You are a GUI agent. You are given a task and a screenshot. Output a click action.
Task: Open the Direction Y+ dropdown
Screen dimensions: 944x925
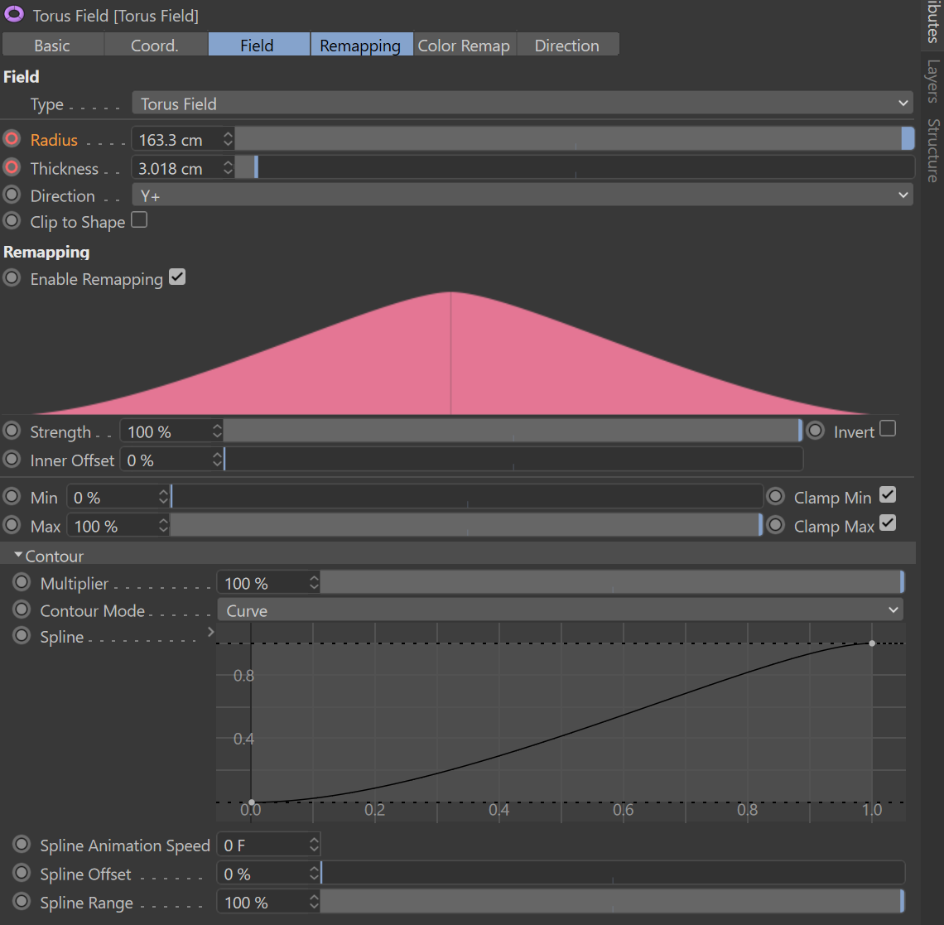pos(522,195)
